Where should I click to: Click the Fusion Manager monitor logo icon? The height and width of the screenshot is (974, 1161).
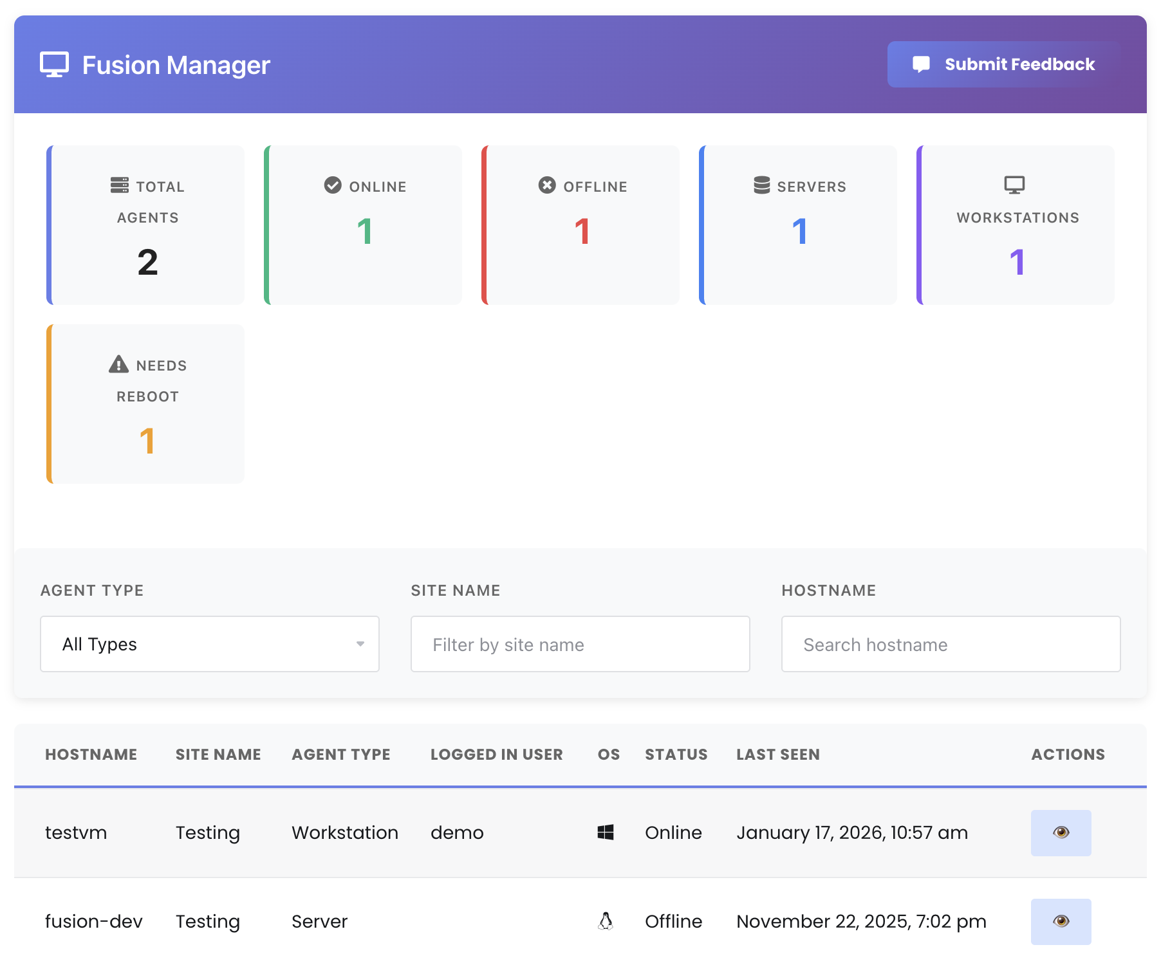(54, 65)
